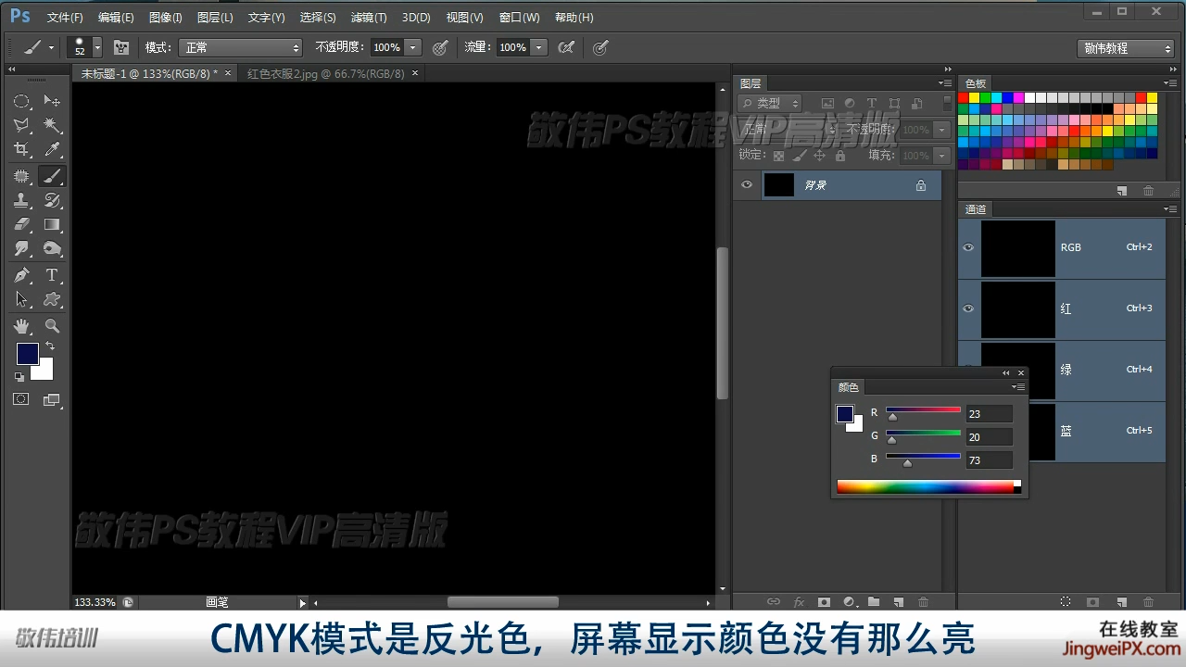Select the Eyedropper tool
The height and width of the screenshot is (667, 1186).
[x=53, y=149]
